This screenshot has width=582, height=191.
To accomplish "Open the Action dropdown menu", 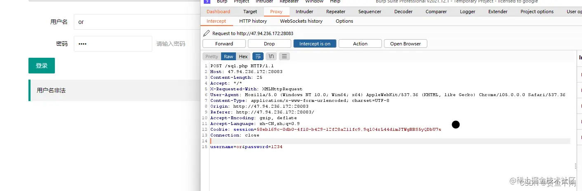I will pos(360,44).
